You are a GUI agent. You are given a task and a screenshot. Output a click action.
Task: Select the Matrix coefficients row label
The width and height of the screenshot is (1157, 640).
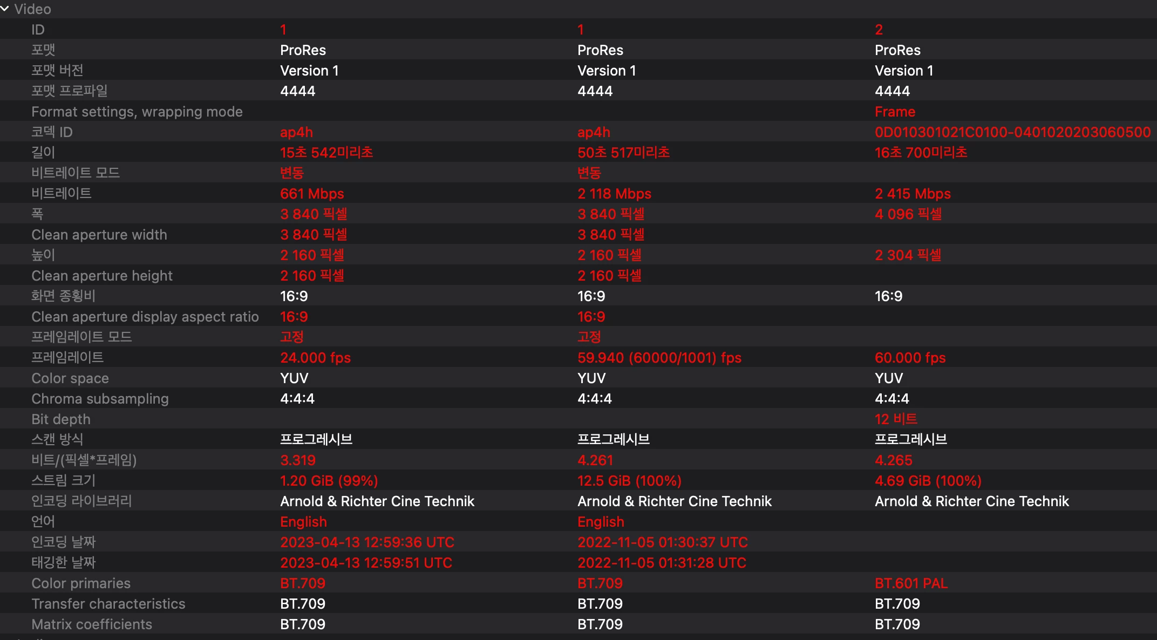pos(92,624)
